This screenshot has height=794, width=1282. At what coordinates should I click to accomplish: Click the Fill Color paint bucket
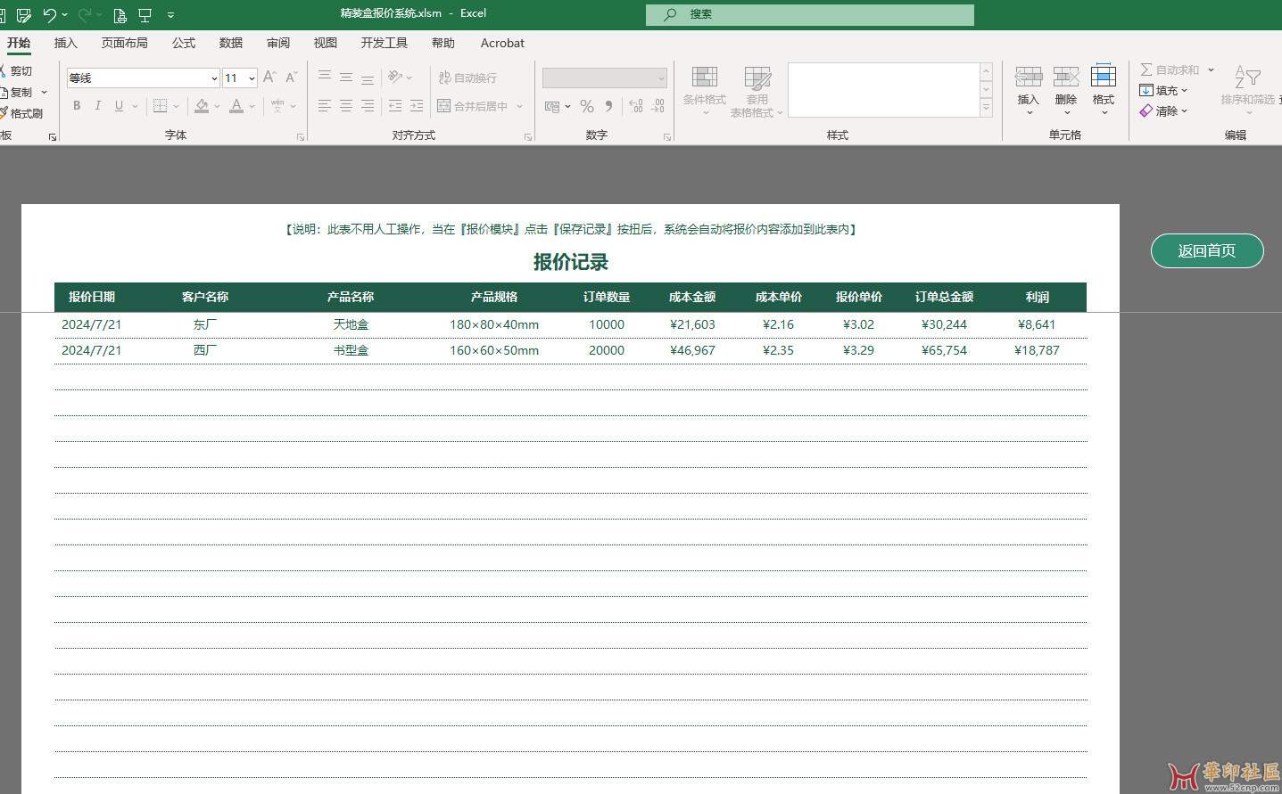pos(203,106)
